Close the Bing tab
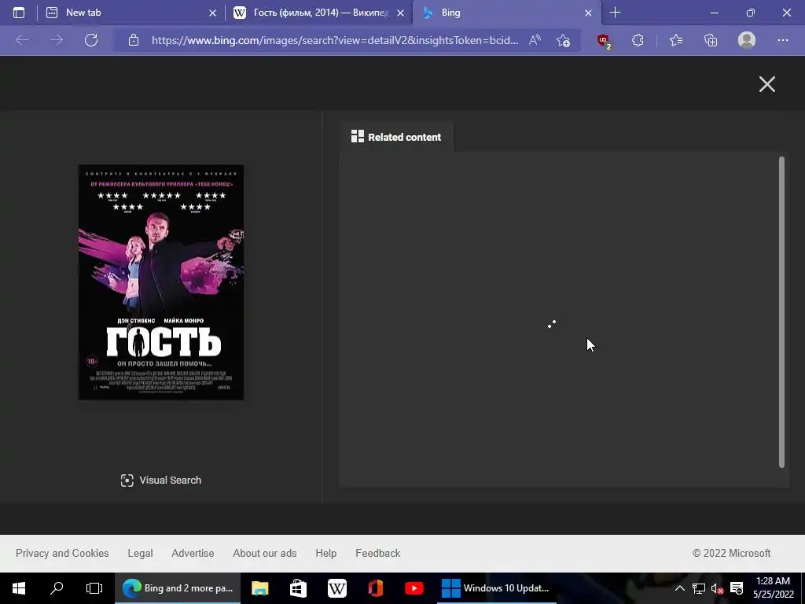This screenshot has width=805, height=604. click(588, 13)
